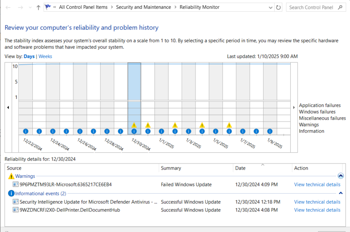
Task: Switch the chart view to Days
Action: pyautogui.click(x=29, y=56)
